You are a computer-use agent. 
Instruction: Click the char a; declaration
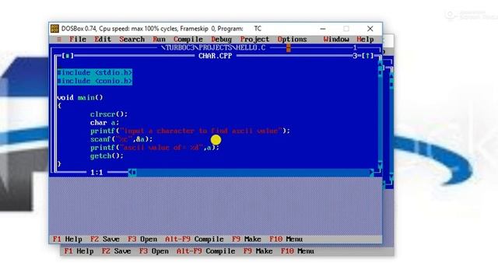[104, 123]
